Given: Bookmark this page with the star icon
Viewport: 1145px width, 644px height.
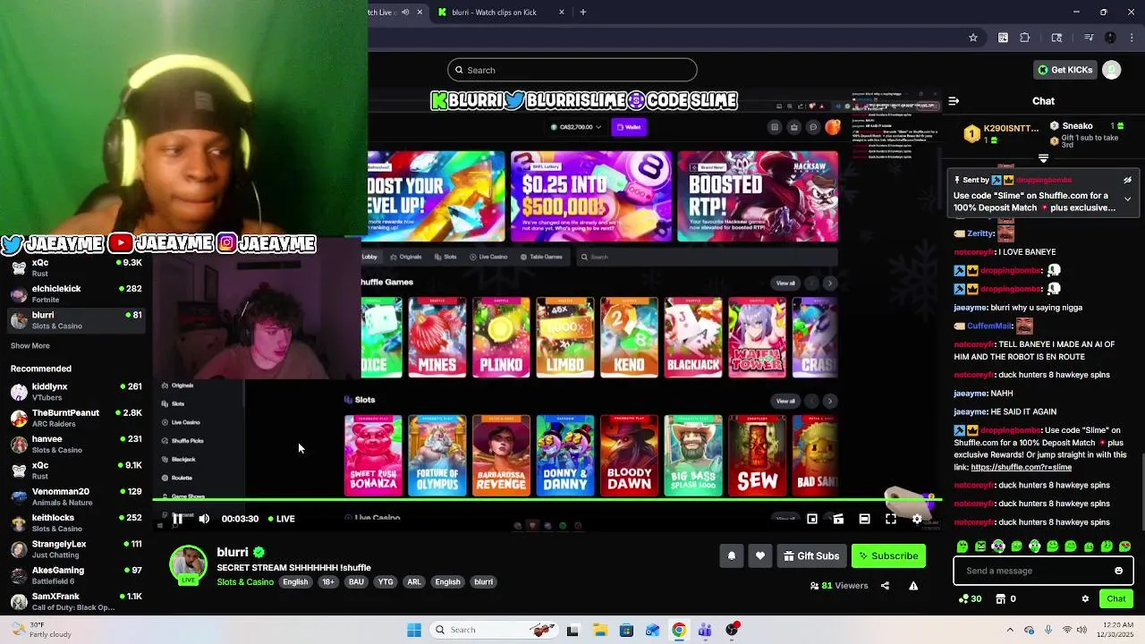Looking at the screenshot, I should click(x=973, y=38).
